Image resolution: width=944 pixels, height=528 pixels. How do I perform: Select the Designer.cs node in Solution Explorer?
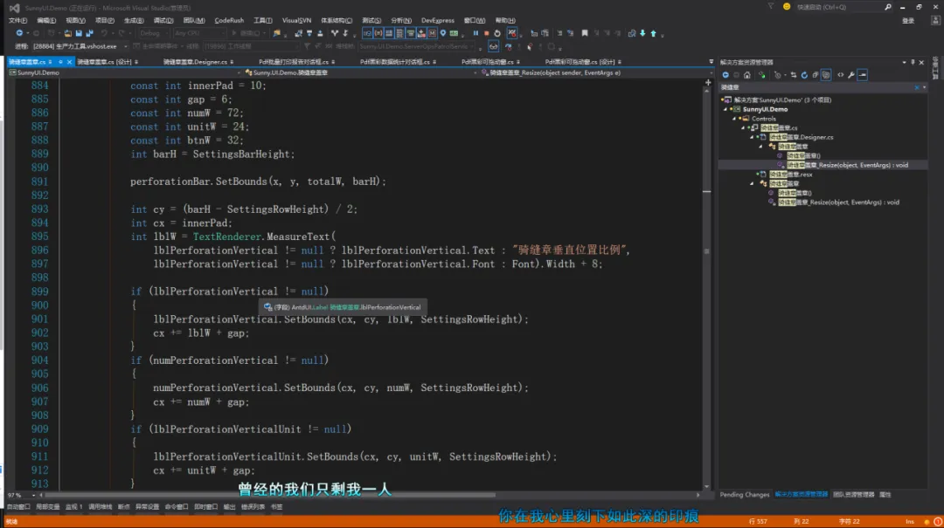801,137
